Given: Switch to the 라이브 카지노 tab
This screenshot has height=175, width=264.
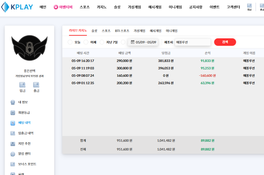Looking at the screenshot, I should (x=78, y=31).
